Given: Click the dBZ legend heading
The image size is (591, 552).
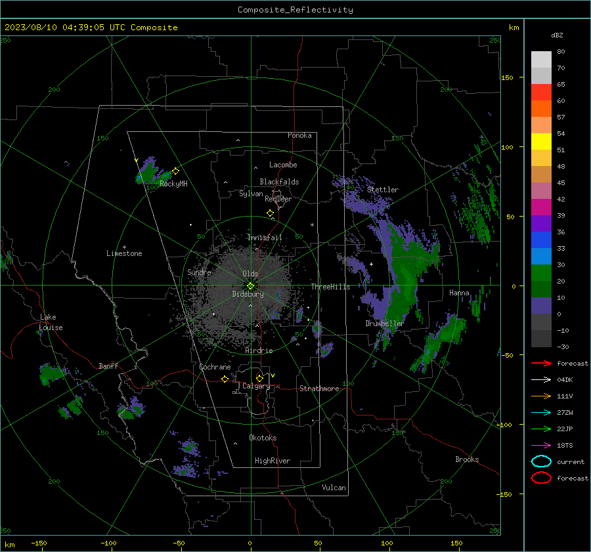Looking at the screenshot, I should (x=557, y=35).
